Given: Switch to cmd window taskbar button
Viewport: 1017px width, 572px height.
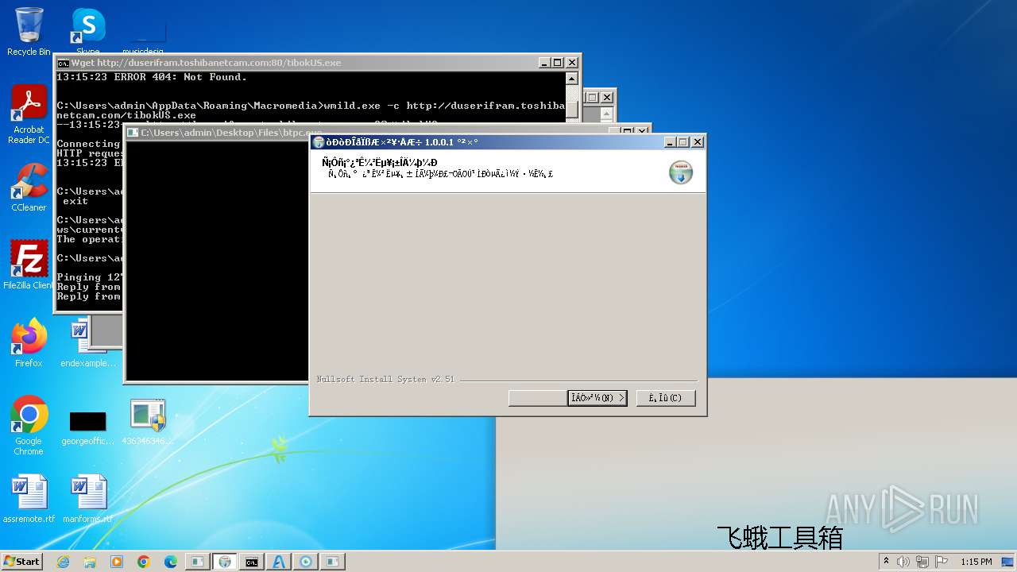Looking at the screenshot, I should 252,562.
